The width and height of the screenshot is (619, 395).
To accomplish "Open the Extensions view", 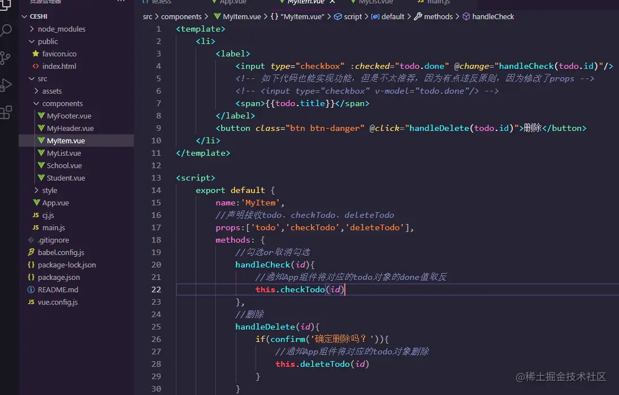I will [6, 113].
